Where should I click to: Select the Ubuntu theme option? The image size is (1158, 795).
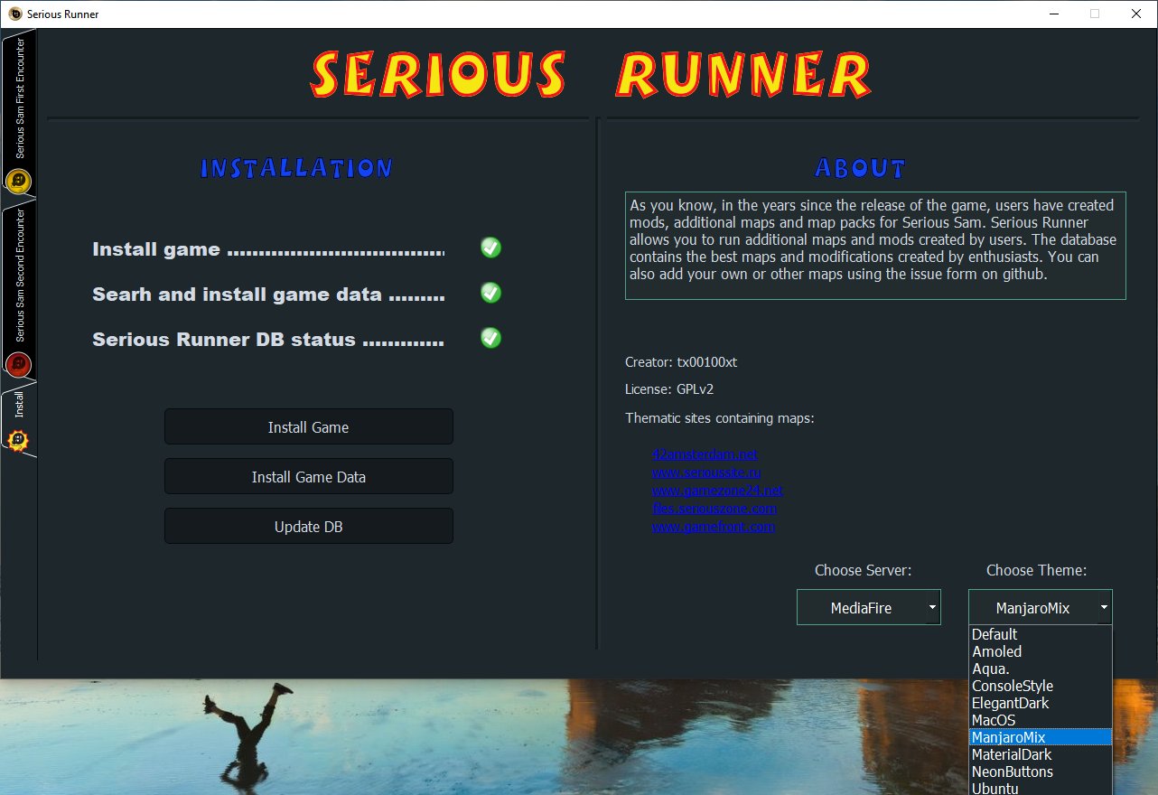pos(1041,788)
